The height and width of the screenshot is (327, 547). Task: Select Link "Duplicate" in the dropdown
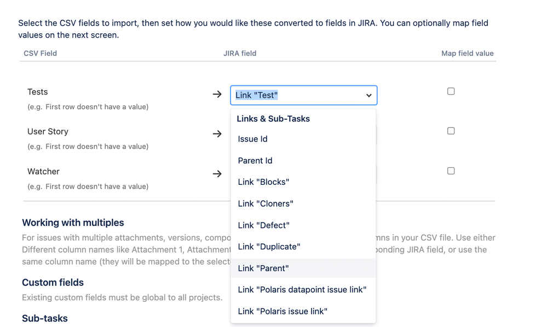269,247
